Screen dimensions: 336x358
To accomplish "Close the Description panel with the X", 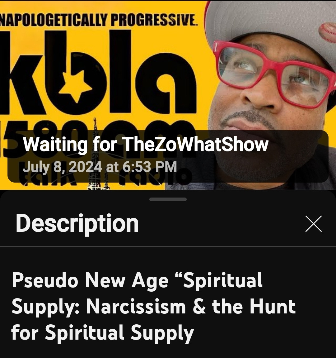I will coord(313,223).
